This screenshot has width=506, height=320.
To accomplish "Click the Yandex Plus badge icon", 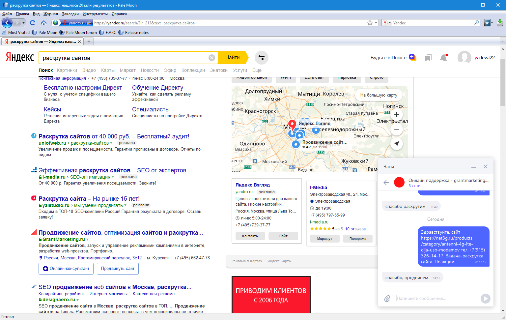I will pos(413,57).
